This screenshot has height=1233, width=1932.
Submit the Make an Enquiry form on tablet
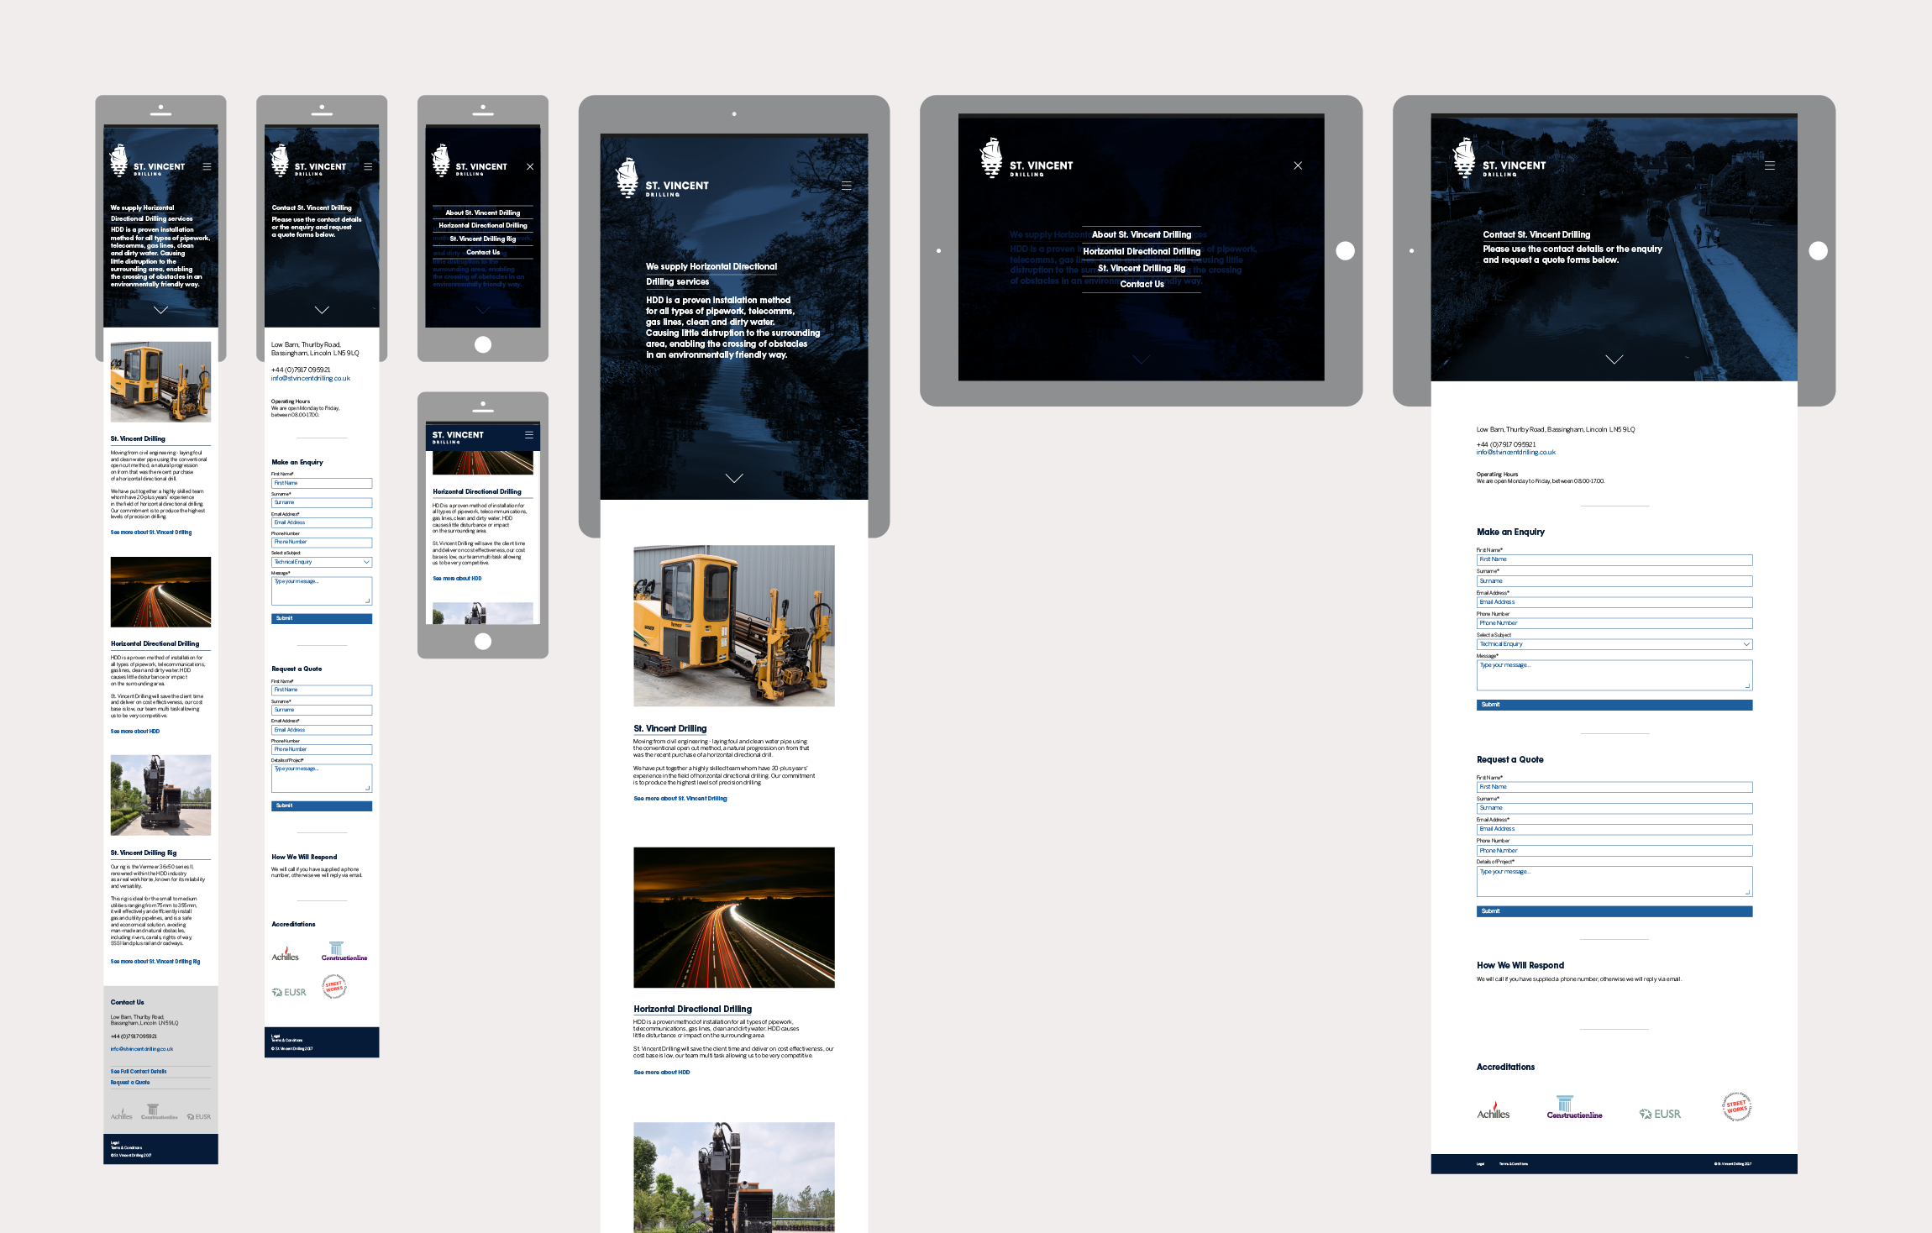coord(1614,705)
